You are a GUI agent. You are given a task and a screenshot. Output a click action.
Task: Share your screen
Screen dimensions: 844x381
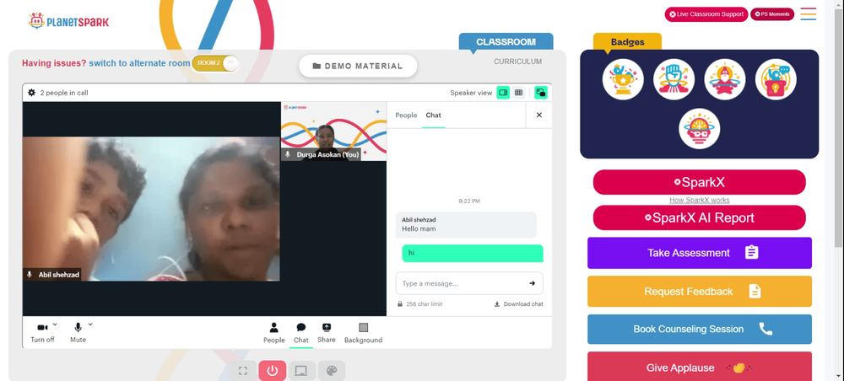point(326,333)
